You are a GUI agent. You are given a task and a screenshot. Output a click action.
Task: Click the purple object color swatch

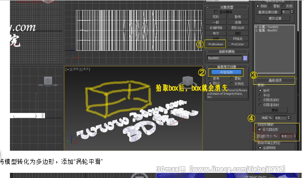[x=245, y=58]
